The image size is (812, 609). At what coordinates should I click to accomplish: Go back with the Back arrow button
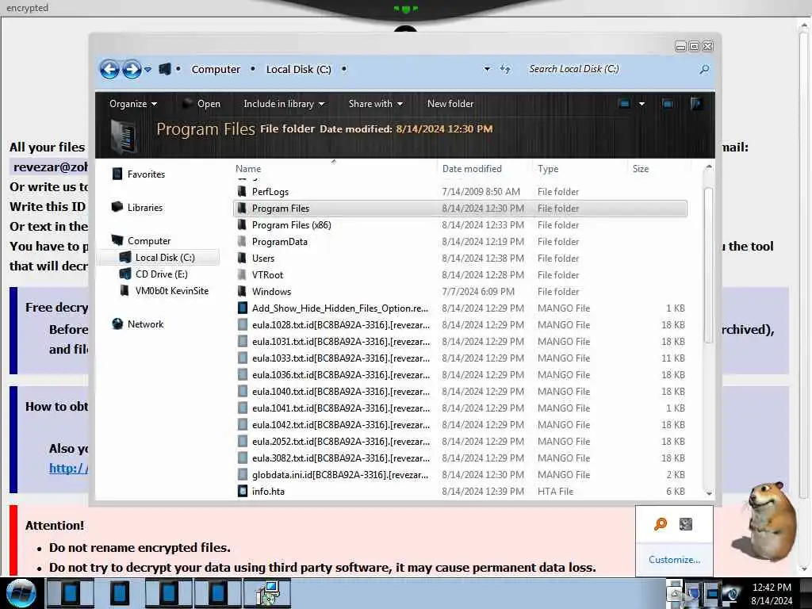(x=109, y=69)
